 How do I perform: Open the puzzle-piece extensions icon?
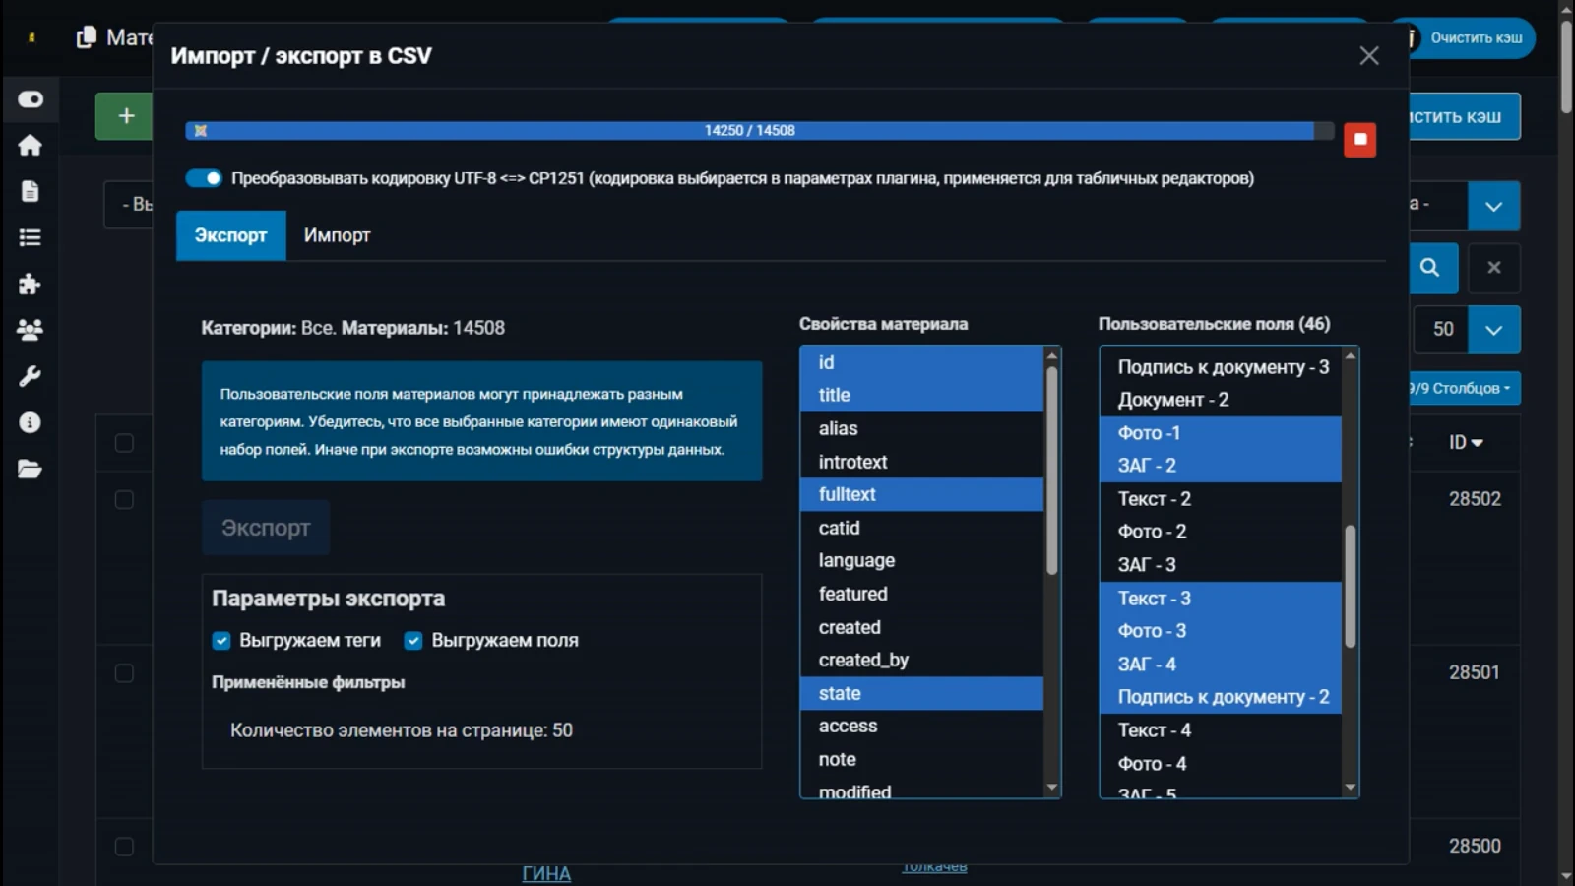point(30,285)
